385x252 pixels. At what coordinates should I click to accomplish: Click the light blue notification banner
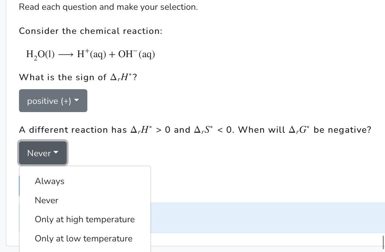pyautogui.click(x=263, y=217)
